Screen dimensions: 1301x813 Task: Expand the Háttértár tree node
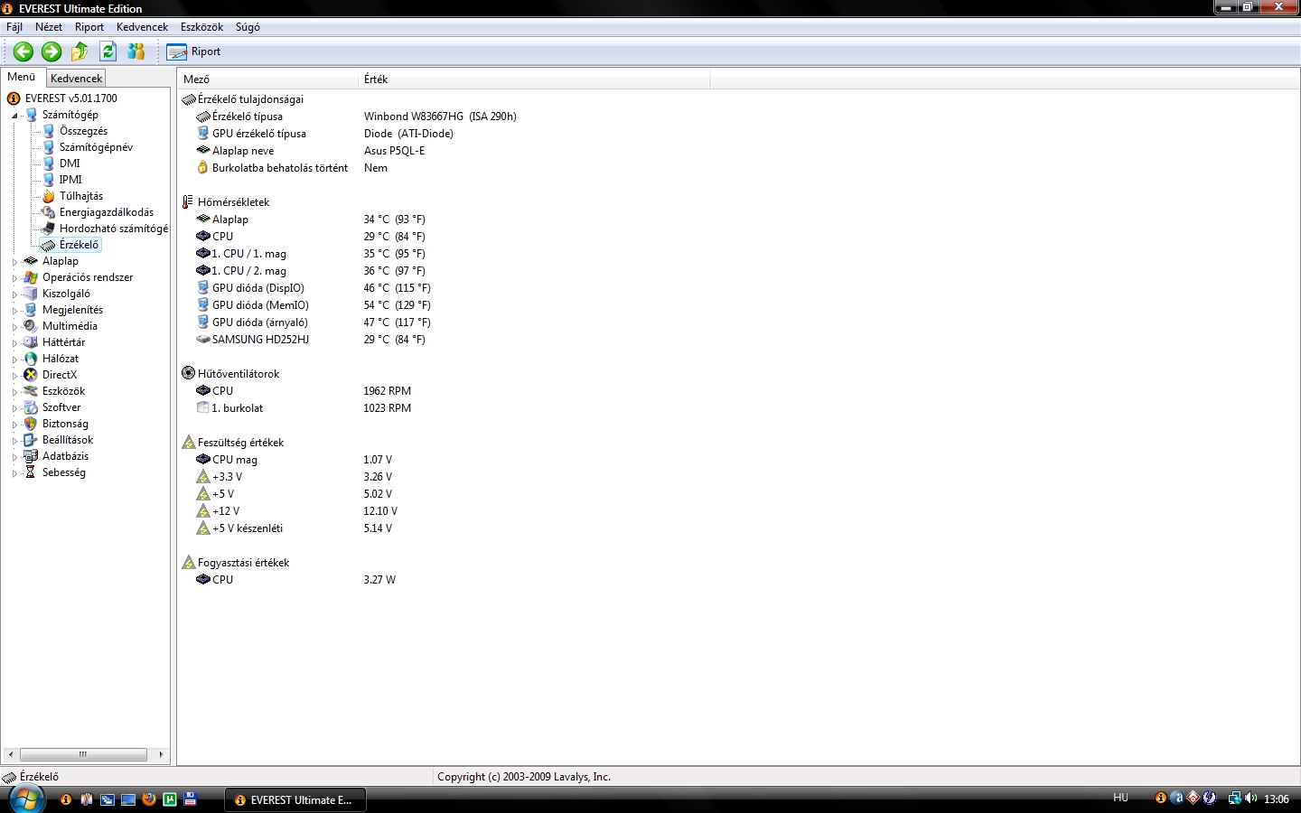(14, 343)
